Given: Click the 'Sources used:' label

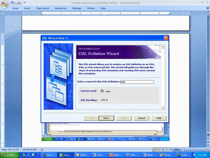Looking at the screenshot, I should pos(89,91).
